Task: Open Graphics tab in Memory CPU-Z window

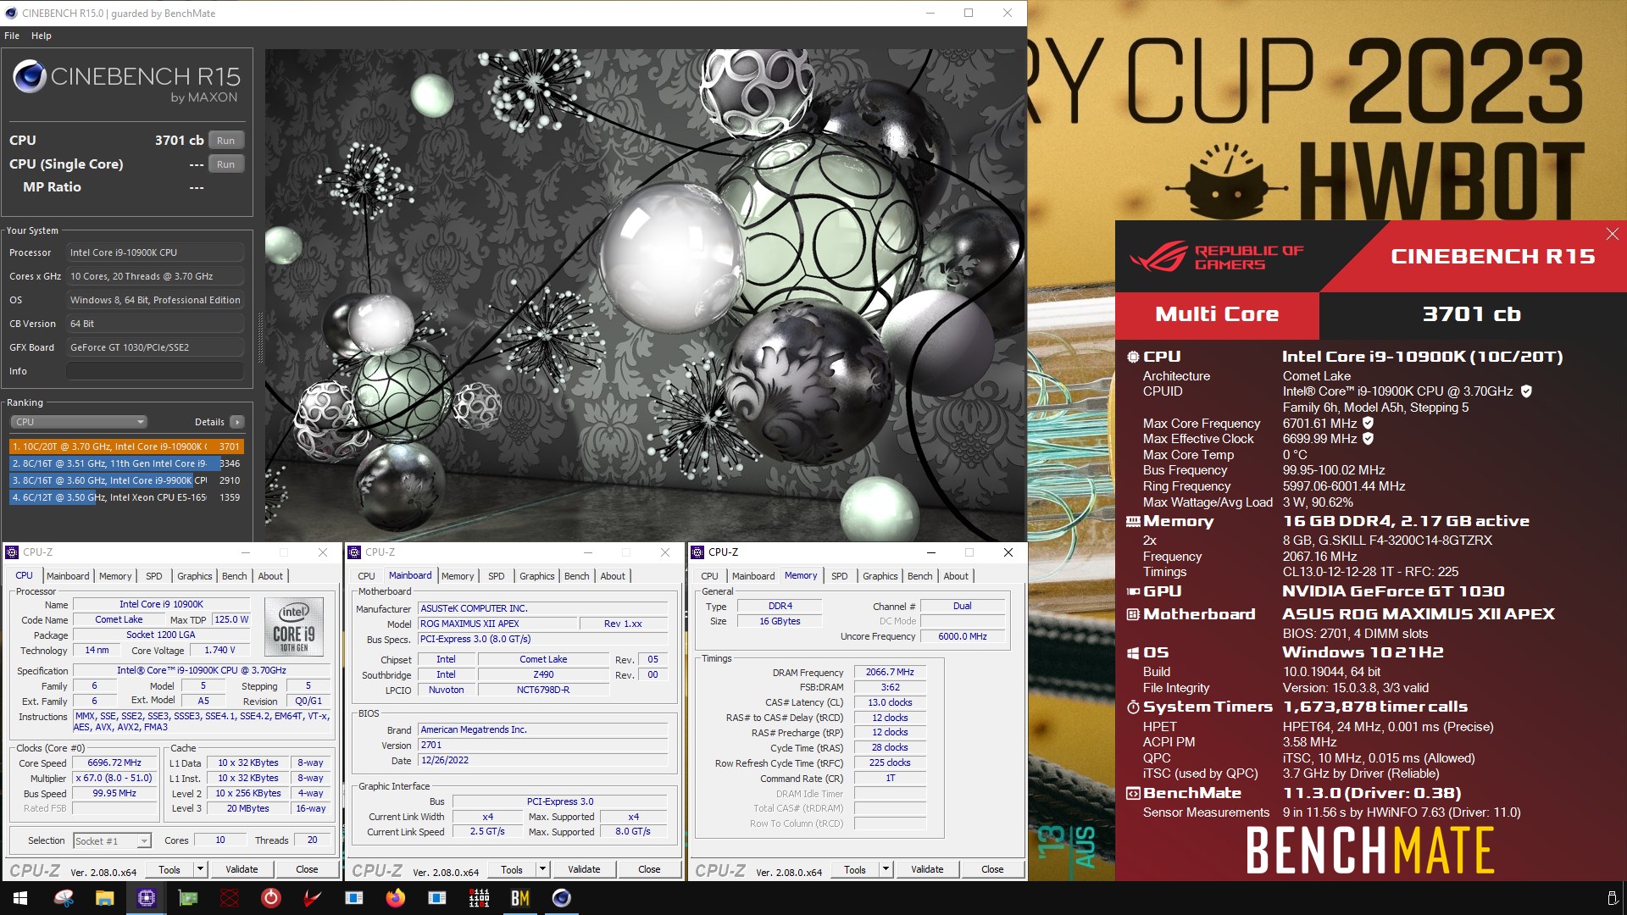Action: [880, 576]
